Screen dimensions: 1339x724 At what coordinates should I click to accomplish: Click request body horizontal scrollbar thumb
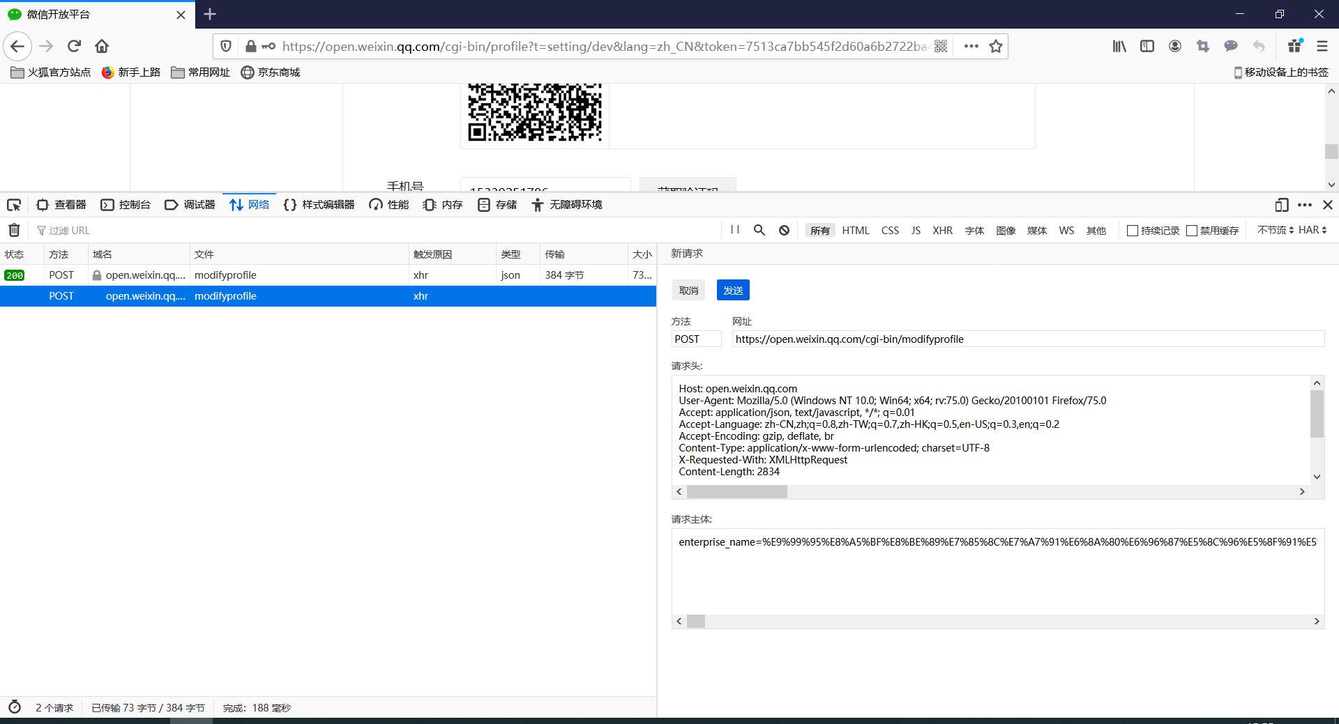click(696, 621)
